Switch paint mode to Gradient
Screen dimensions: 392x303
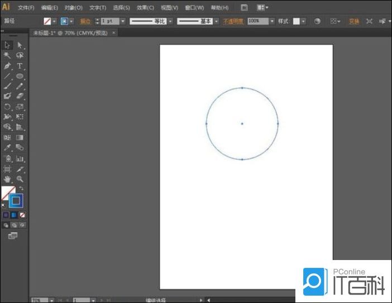coord(14,215)
